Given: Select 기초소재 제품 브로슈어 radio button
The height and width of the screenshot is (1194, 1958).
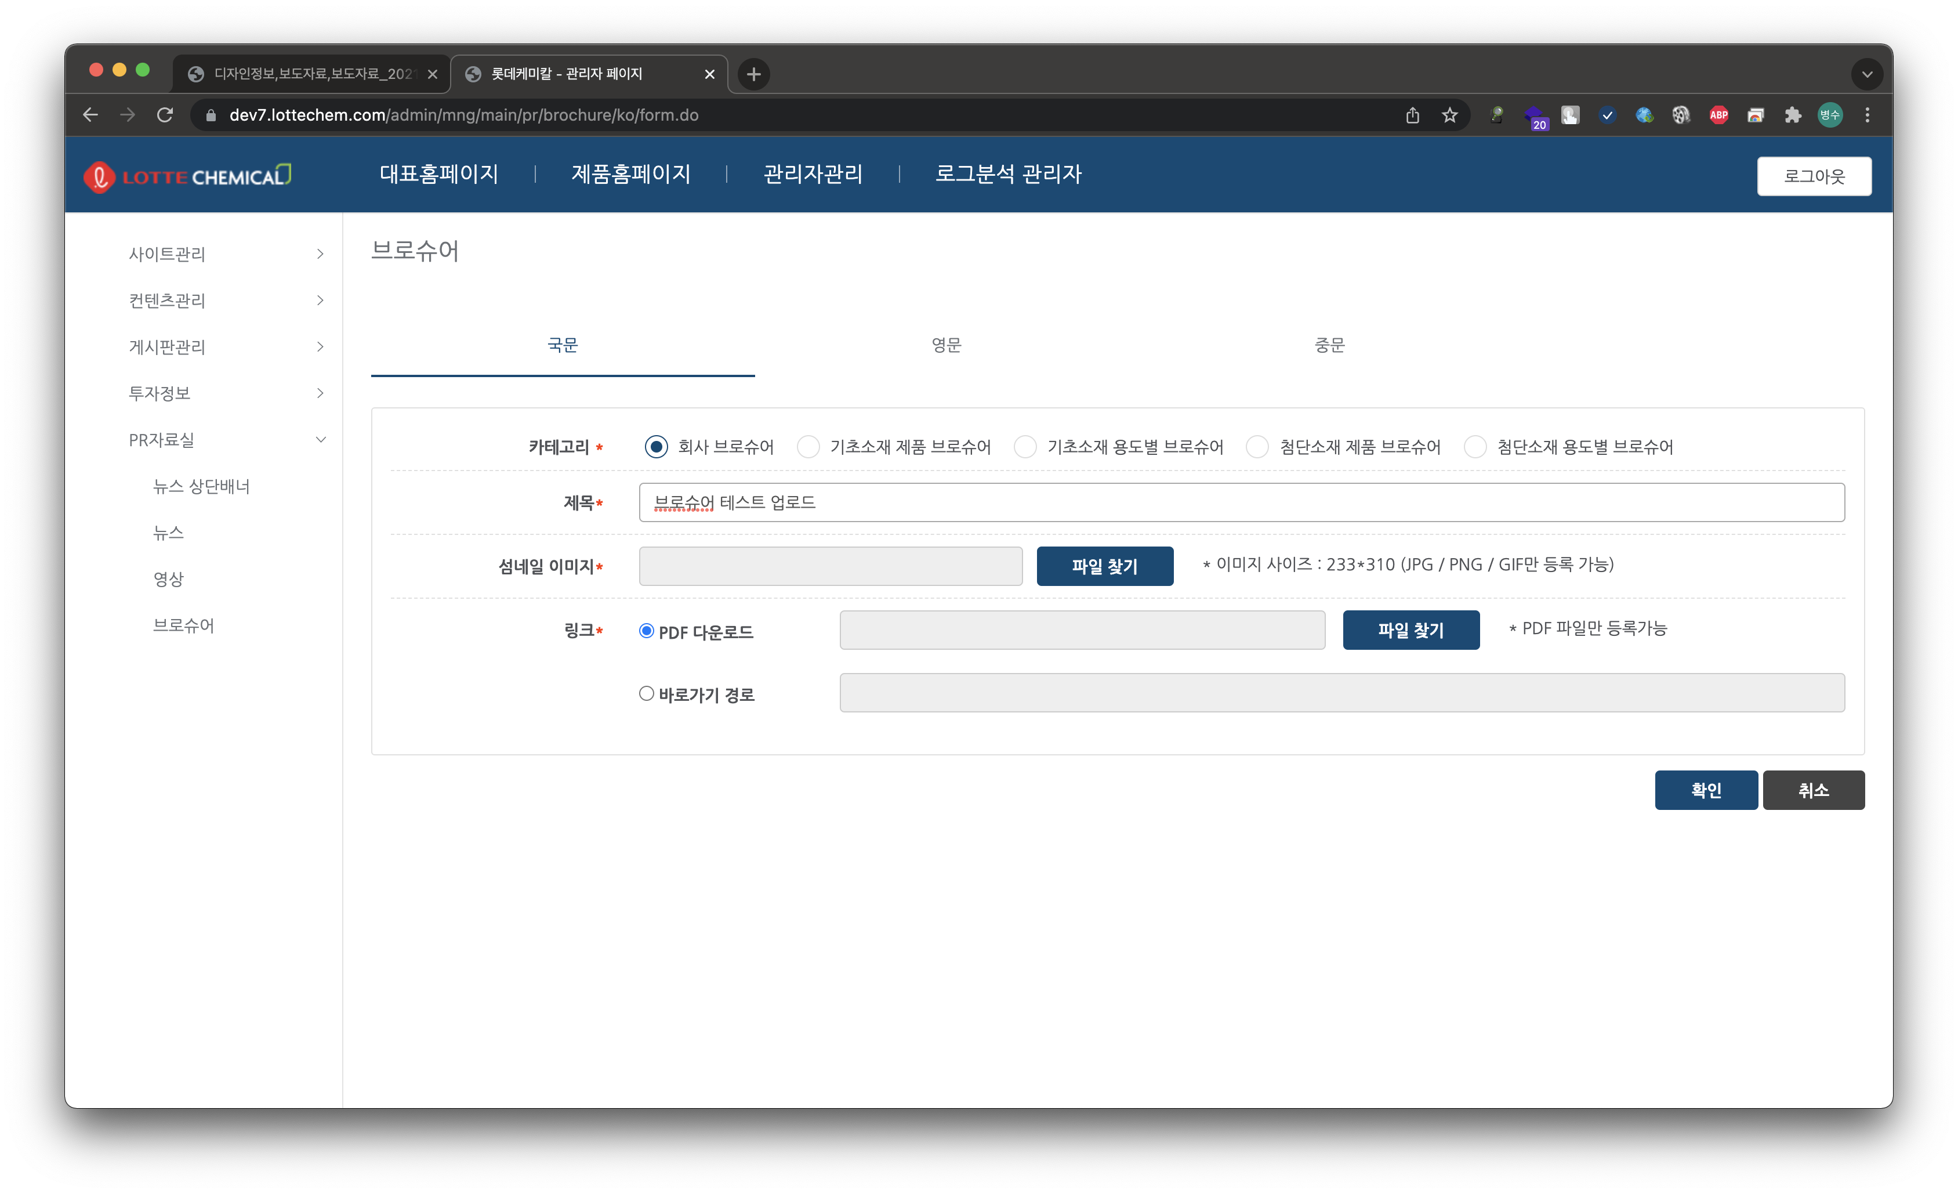Looking at the screenshot, I should 808,447.
